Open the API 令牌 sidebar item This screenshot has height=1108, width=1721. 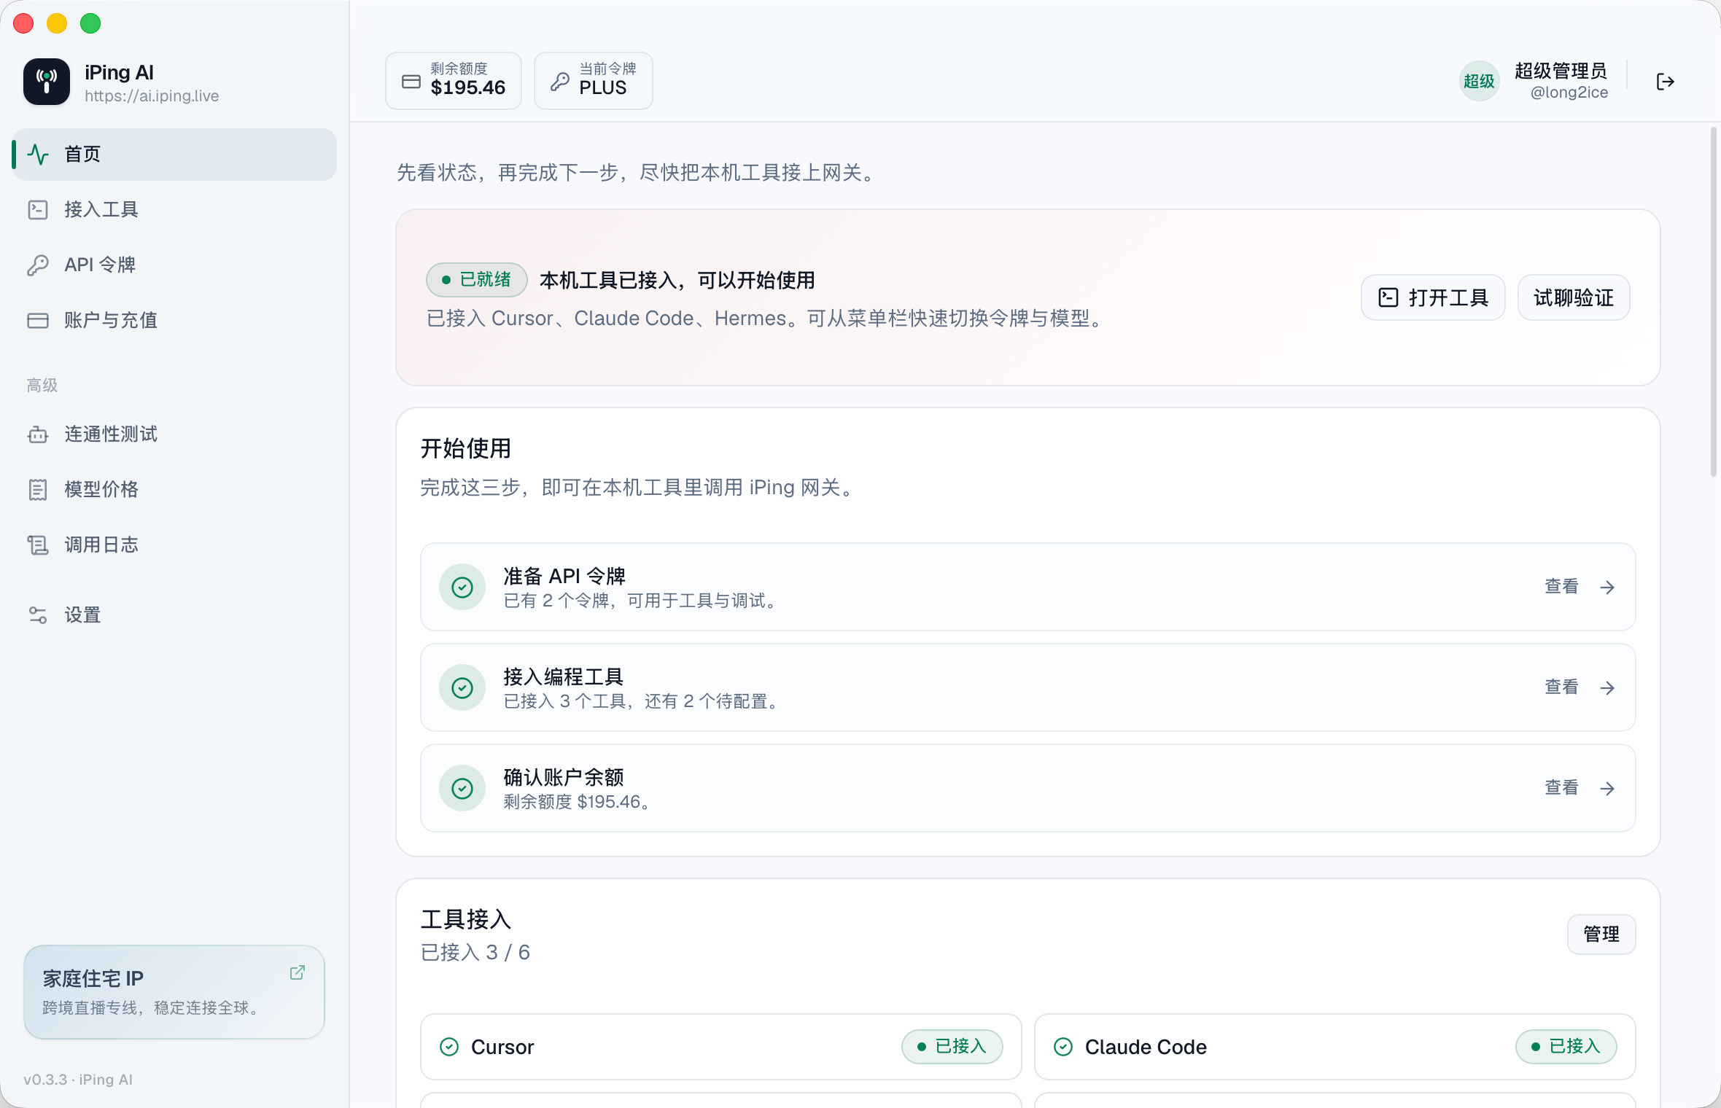(175, 265)
